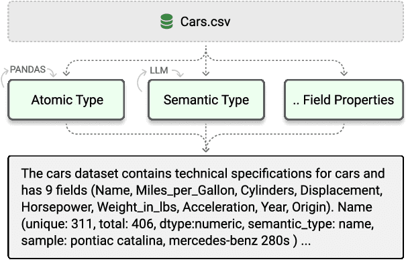Image resolution: width=408 pixels, height=280 pixels.
Task: Open the Semantic Type box
Action: (x=206, y=100)
